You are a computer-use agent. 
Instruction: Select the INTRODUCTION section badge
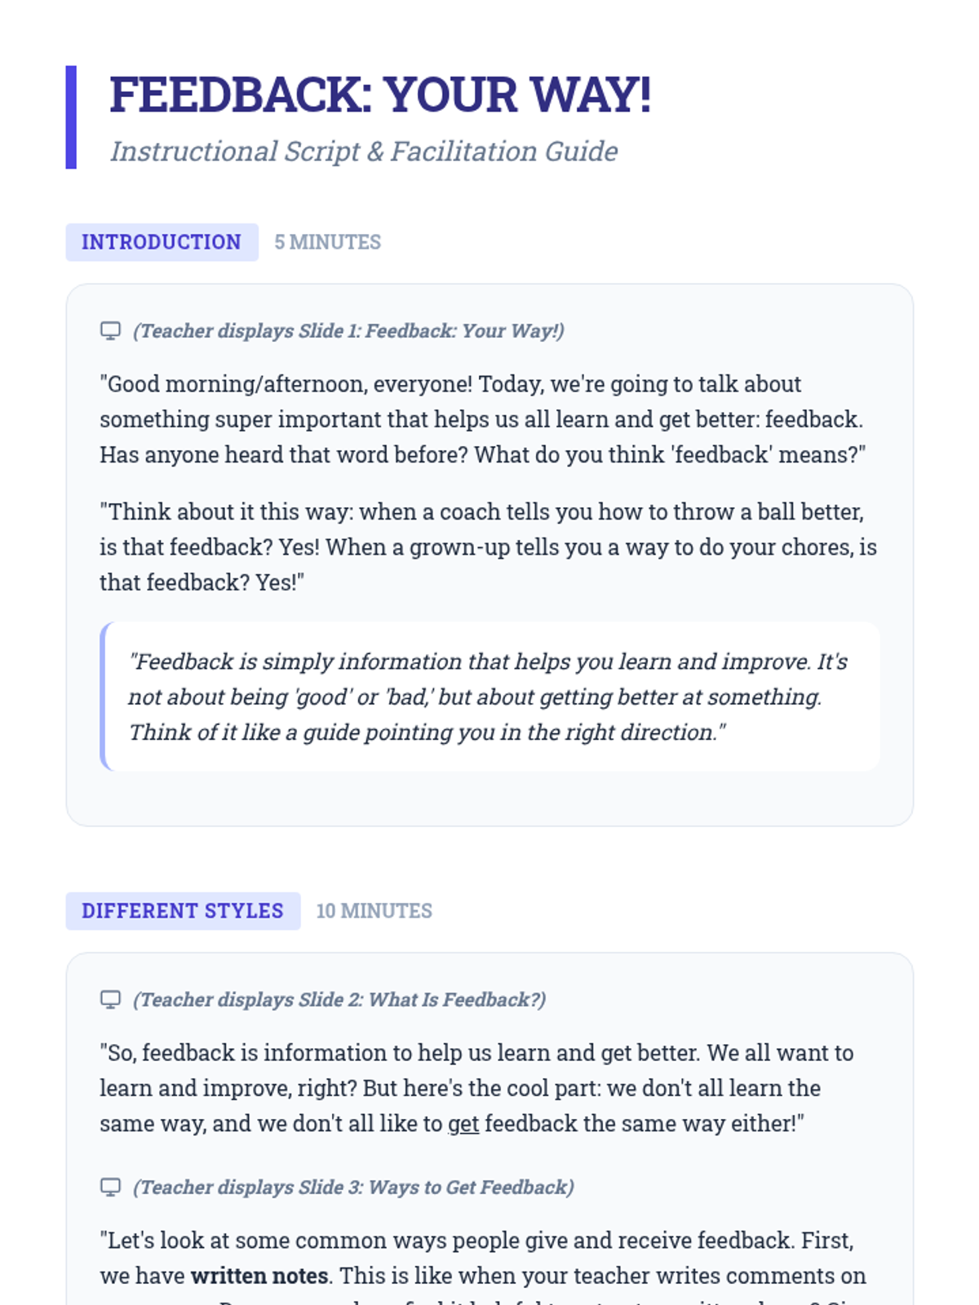click(162, 242)
